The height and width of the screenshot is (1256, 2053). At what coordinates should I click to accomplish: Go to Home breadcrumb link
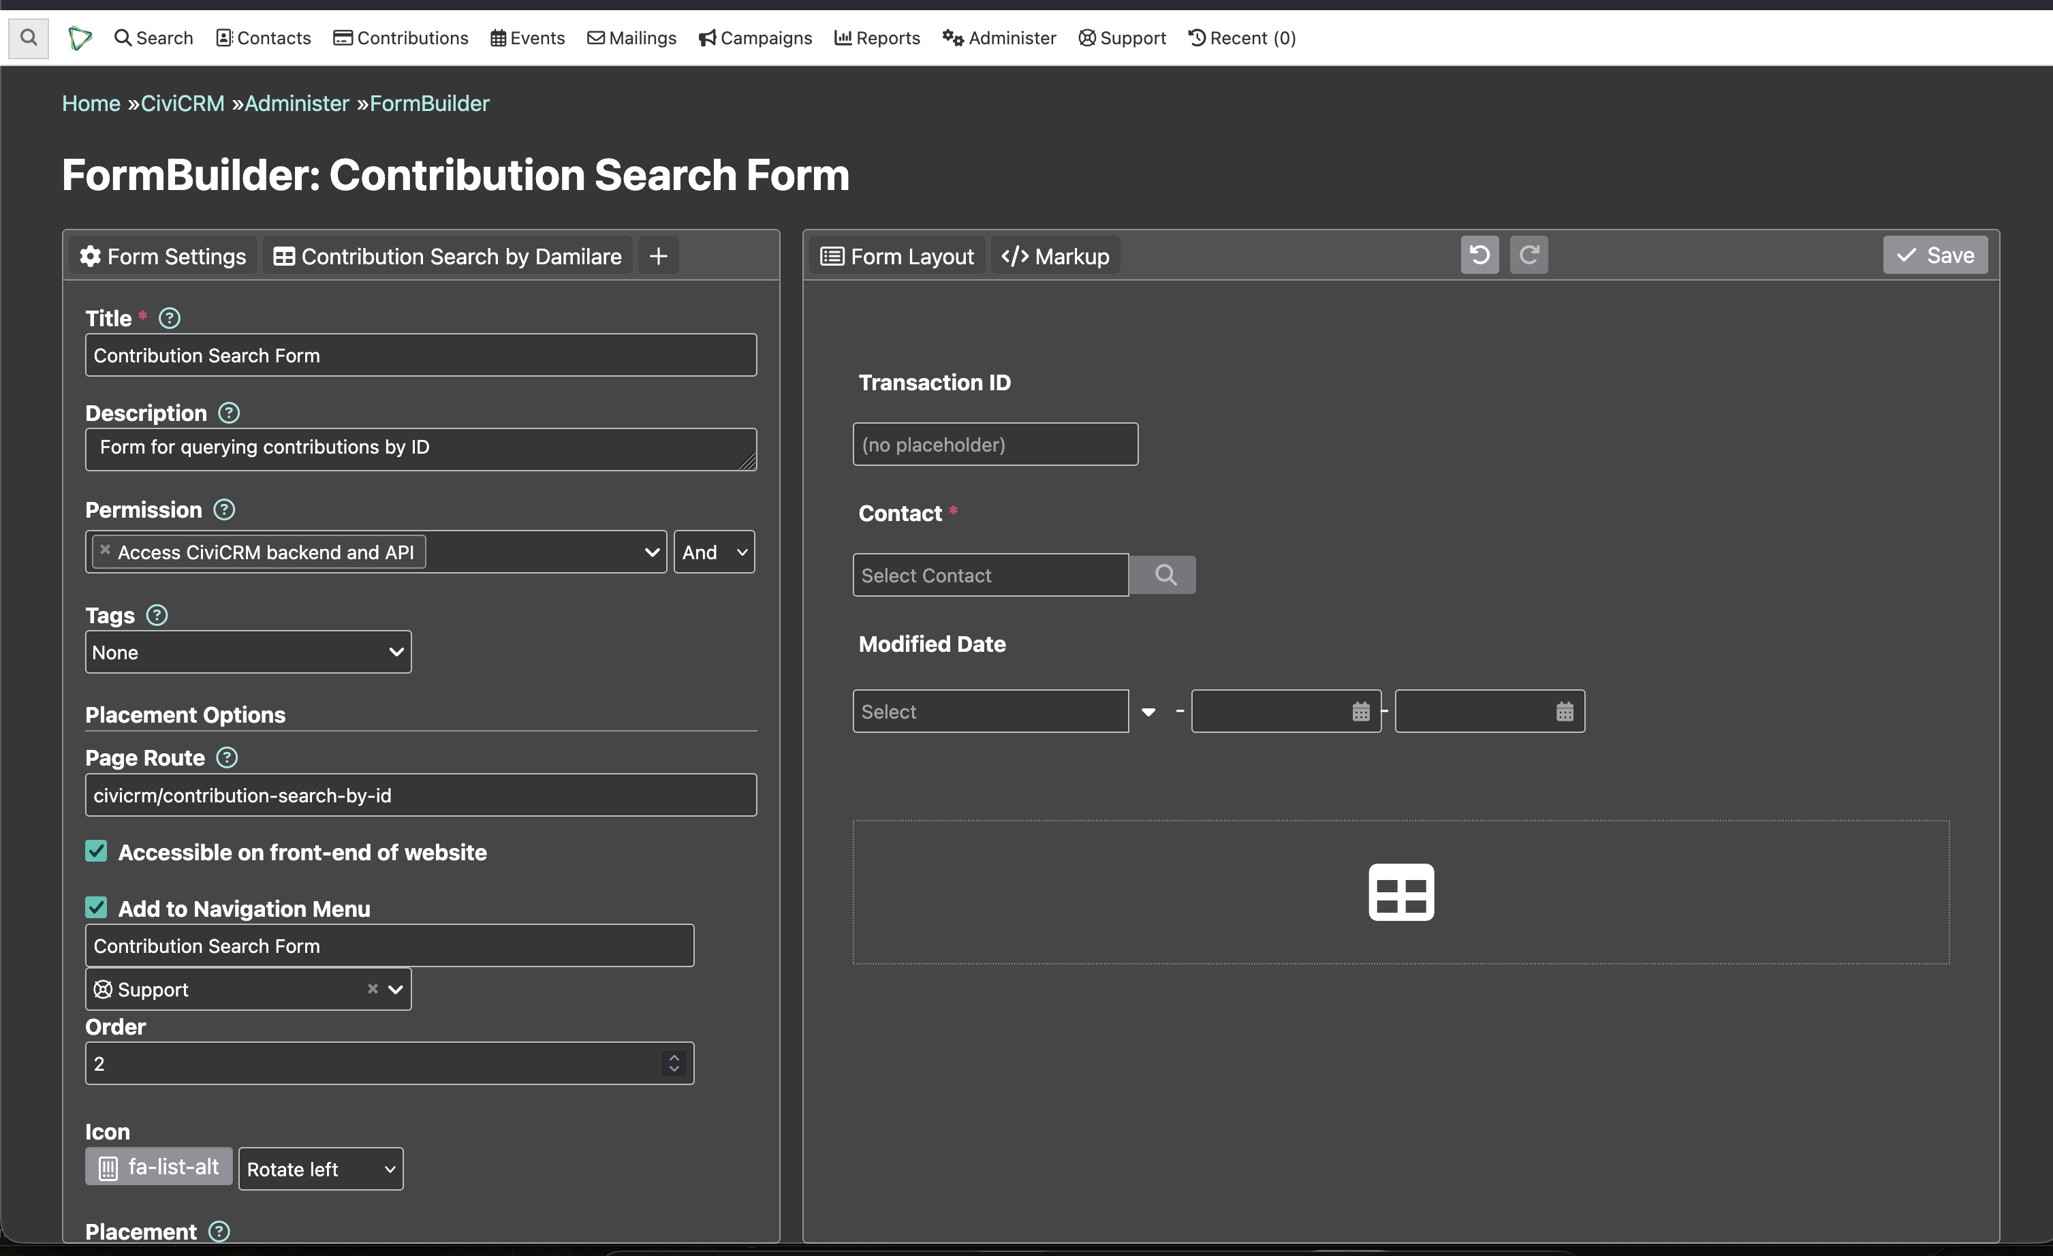[92, 104]
